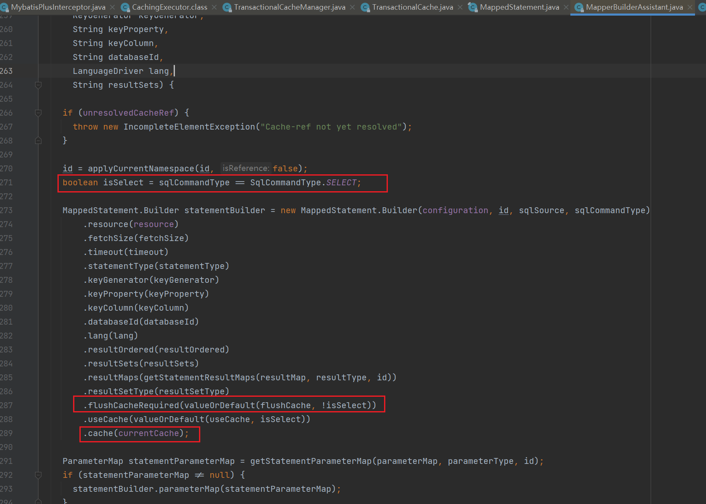Click the isReference parameter hint

(245, 168)
